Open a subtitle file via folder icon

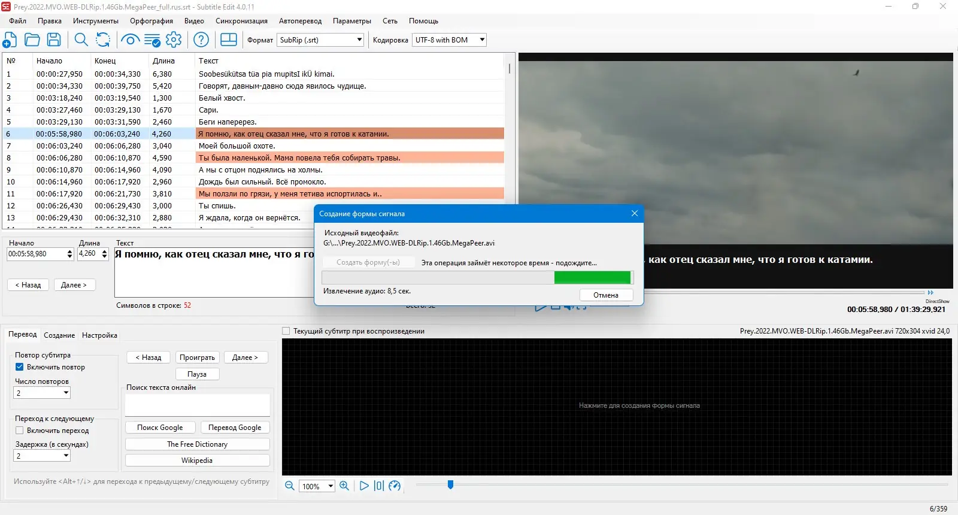pyautogui.click(x=32, y=40)
